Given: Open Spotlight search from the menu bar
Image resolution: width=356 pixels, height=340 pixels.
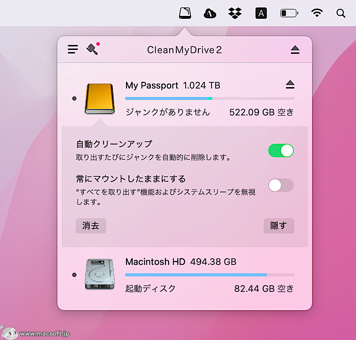Looking at the screenshot, I should coord(341,13).
